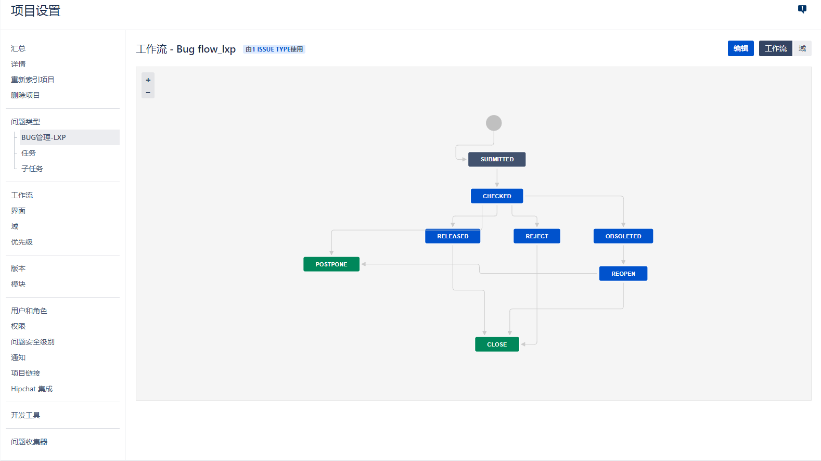The image size is (821, 461).
Task: Open Hipchat 集成 settings
Action: tap(32, 389)
